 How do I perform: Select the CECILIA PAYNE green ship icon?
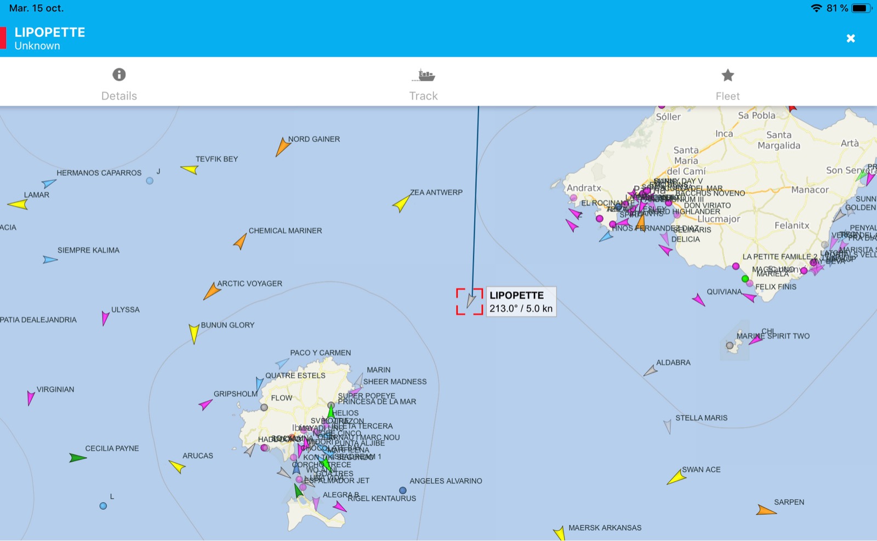click(x=77, y=457)
